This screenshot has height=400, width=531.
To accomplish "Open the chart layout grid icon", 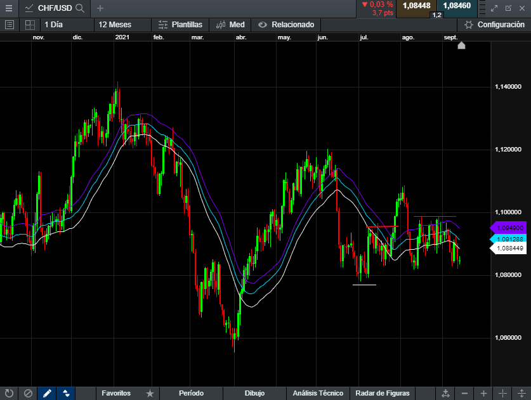I will pyautogui.click(x=30, y=25).
